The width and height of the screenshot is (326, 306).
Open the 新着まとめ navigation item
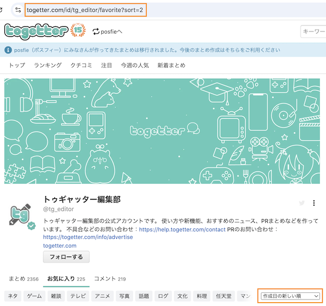pyautogui.click(x=171, y=66)
